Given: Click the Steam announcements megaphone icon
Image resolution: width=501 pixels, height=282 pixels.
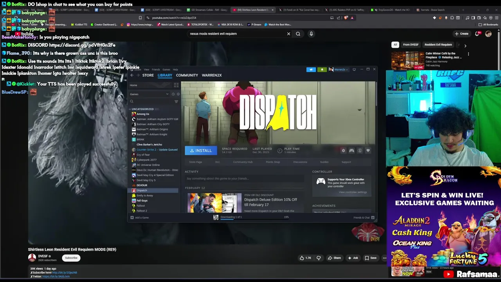Looking at the screenshot, I should coord(311,70).
